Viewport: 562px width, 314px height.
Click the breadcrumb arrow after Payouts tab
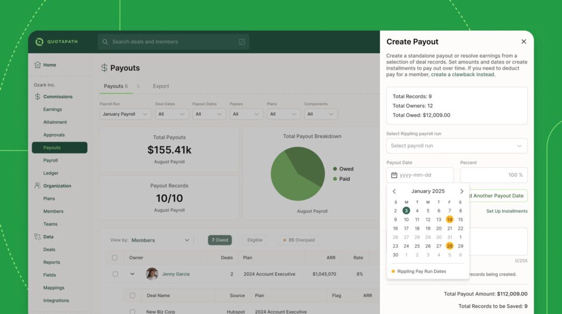pos(138,86)
